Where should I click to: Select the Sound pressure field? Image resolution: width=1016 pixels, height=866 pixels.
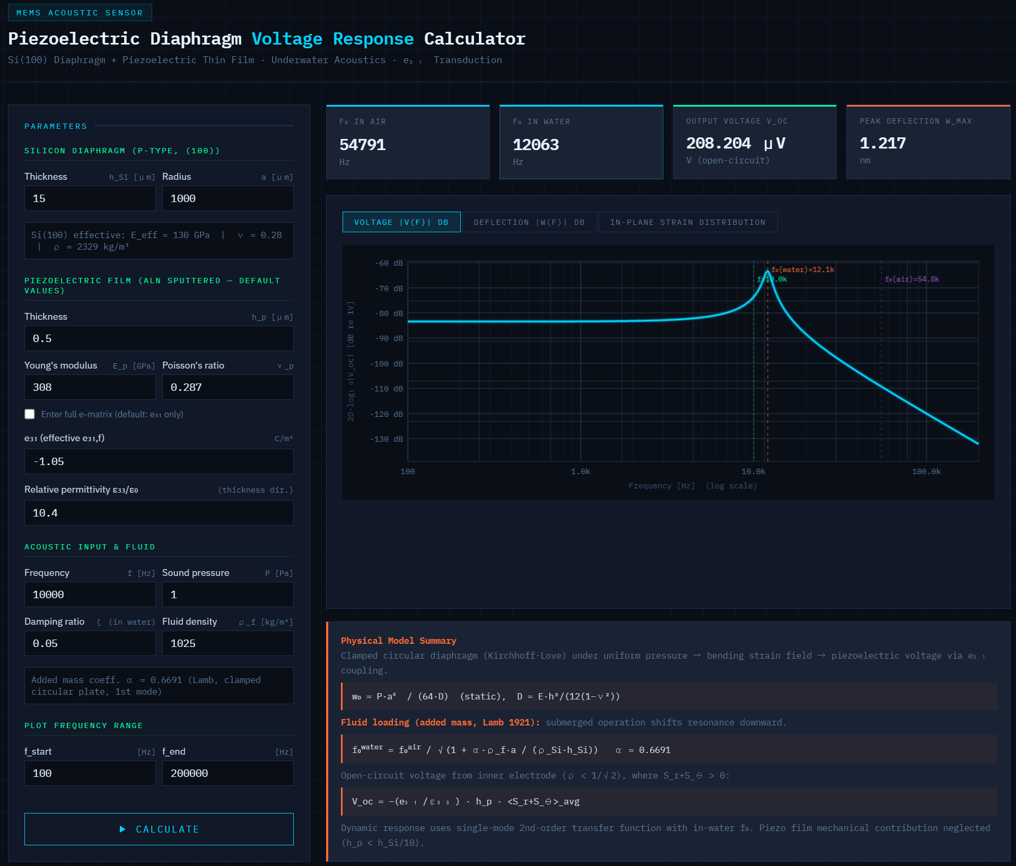tap(227, 594)
